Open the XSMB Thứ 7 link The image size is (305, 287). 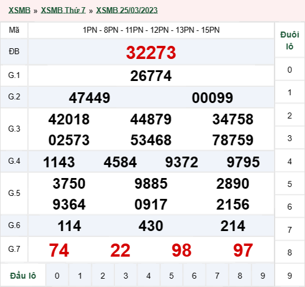(63, 10)
